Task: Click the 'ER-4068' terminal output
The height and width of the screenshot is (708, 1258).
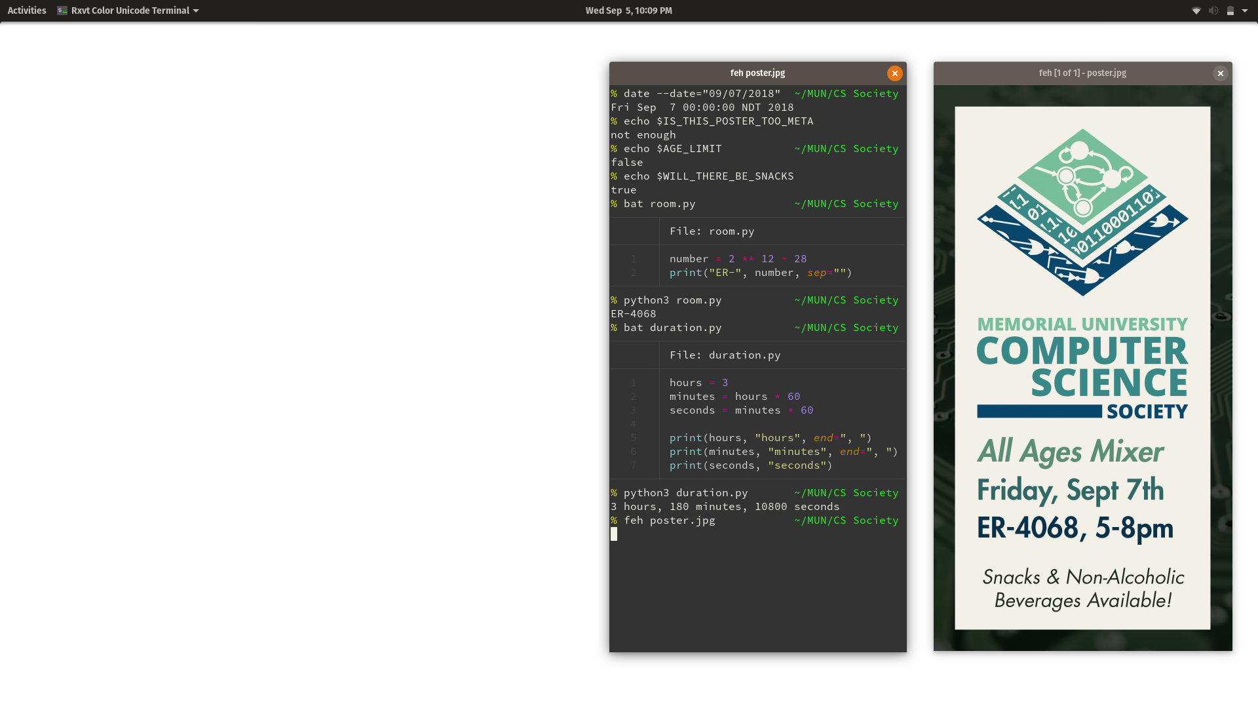Action: (x=633, y=314)
